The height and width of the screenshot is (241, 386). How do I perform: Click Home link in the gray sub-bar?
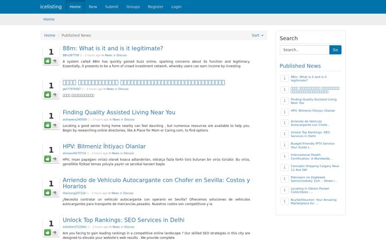tap(49, 19)
